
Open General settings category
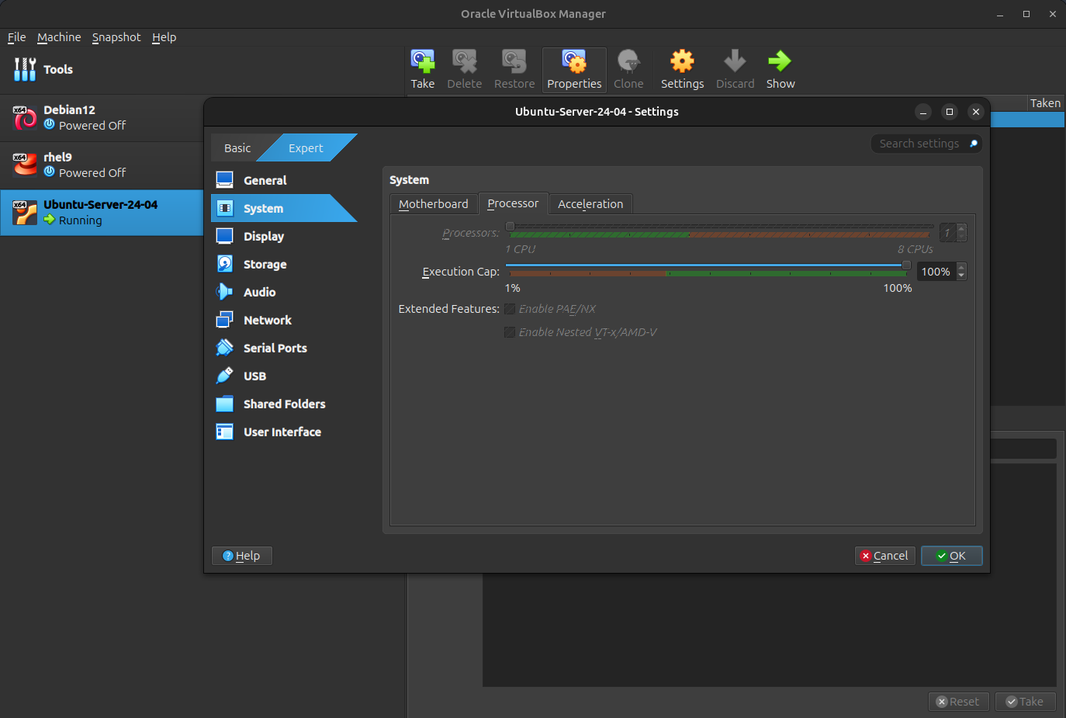coord(284,180)
